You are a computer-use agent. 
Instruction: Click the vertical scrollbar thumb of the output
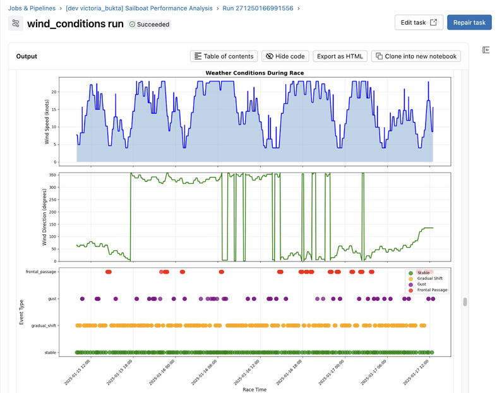(465, 302)
